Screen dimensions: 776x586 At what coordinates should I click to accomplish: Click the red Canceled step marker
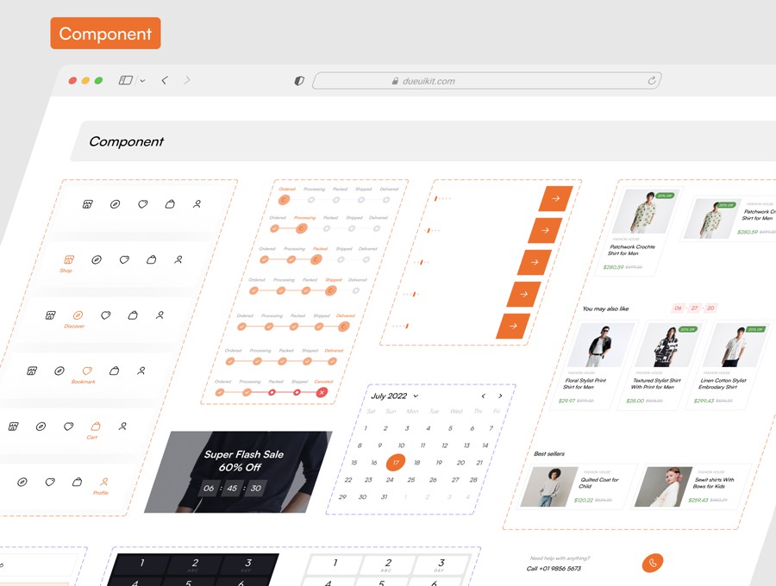pos(322,392)
